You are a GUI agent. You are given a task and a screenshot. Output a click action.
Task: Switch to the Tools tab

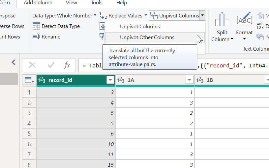click(x=97, y=3)
